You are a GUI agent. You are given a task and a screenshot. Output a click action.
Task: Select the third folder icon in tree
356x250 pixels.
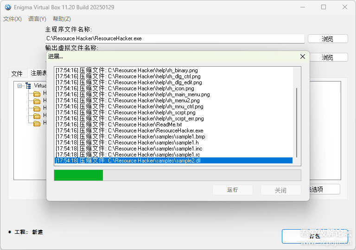(37, 109)
